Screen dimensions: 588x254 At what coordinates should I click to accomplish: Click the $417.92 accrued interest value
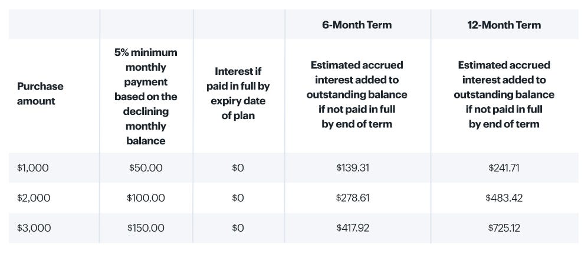pos(353,228)
